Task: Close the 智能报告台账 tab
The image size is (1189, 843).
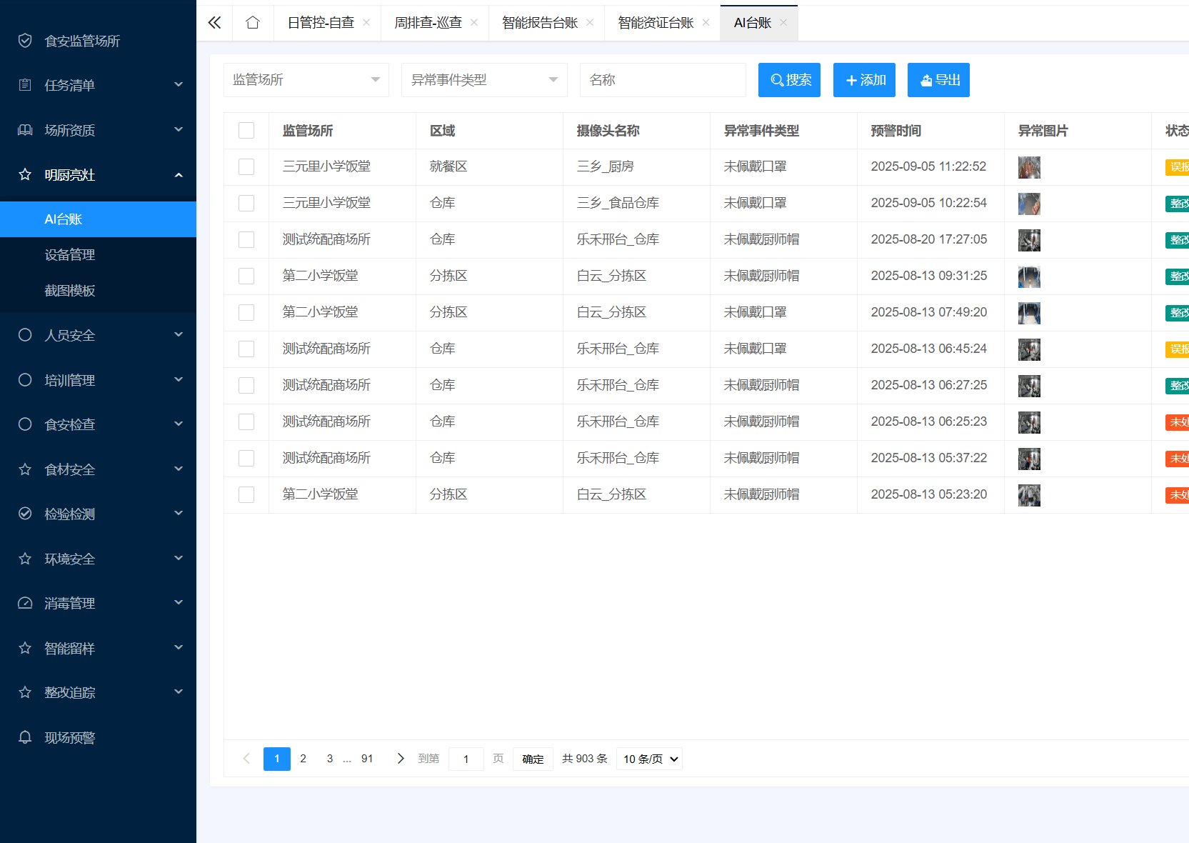Action: point(590,23)
